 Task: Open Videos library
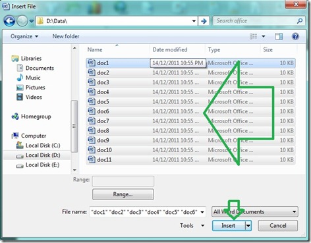pyautogui.click(x=34, y=97)
